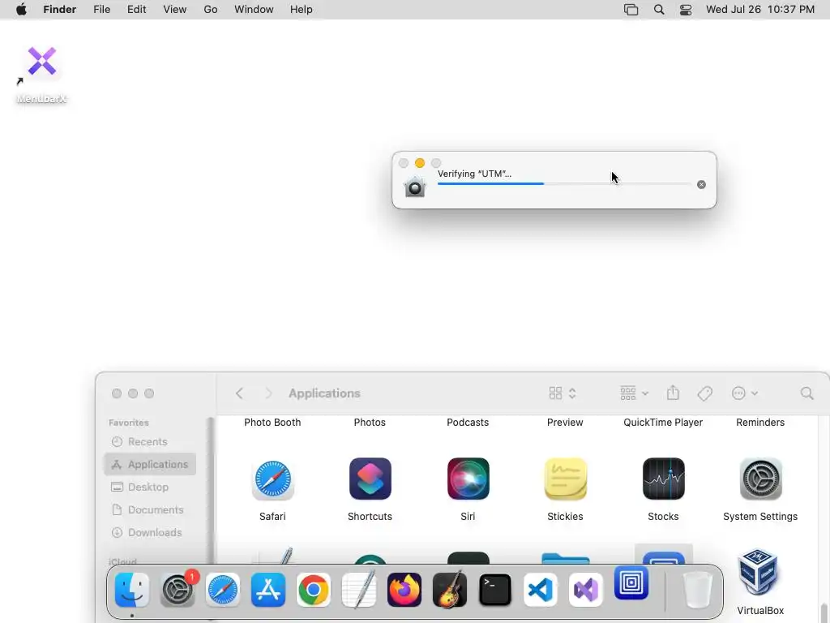Switch Finder icon view mode selector
Screen dimensions: 830x623
[x=563, y=393]
